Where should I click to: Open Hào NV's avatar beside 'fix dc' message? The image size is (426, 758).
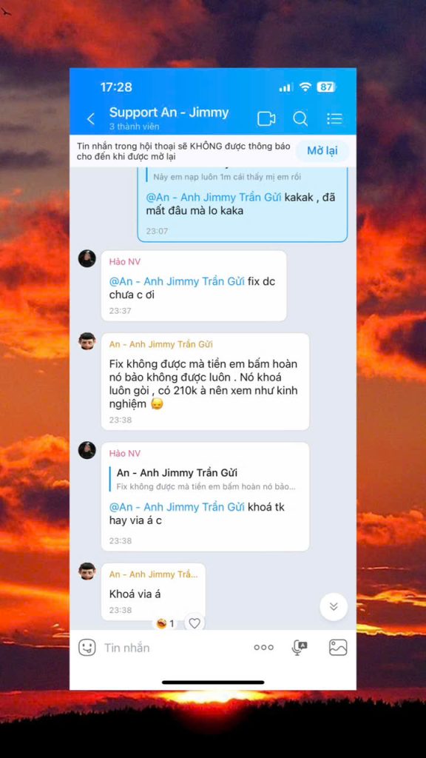tap(87, 258)
